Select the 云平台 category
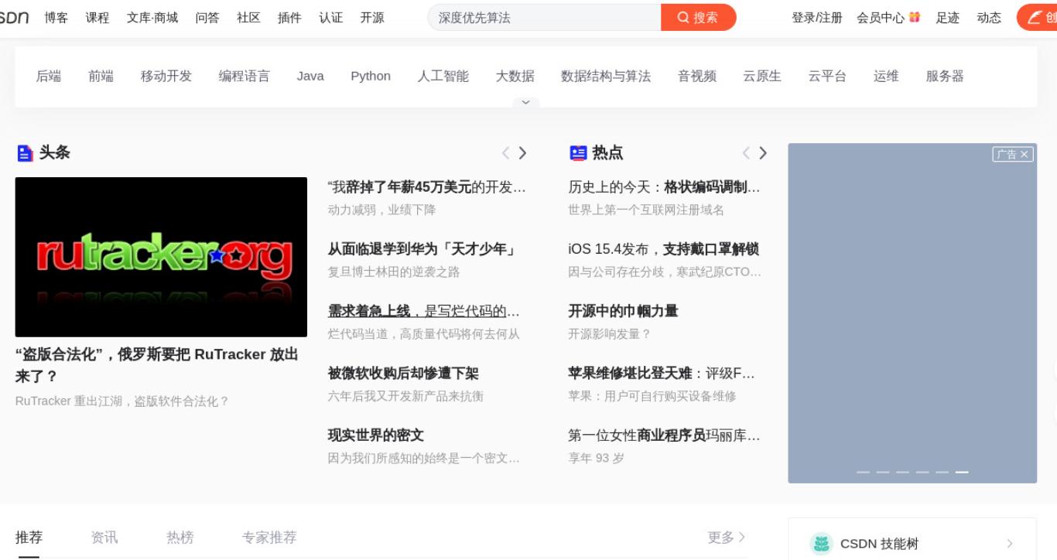 click(827, 76)
